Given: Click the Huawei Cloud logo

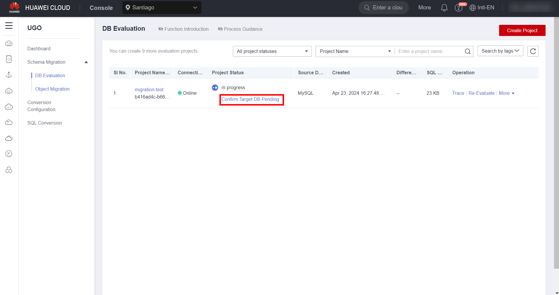Looking at the screenshot, I should [14, 8].
